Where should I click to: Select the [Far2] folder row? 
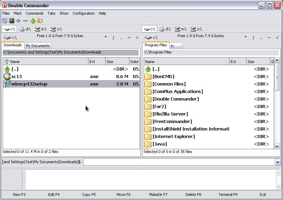click(x=209, y=107)
